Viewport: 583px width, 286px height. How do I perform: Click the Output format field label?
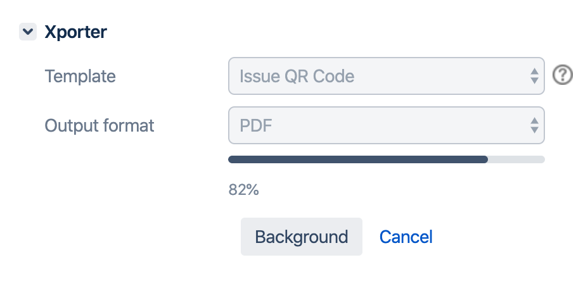99,125
